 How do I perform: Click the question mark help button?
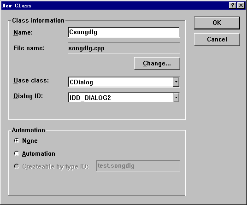pos(233,6)
